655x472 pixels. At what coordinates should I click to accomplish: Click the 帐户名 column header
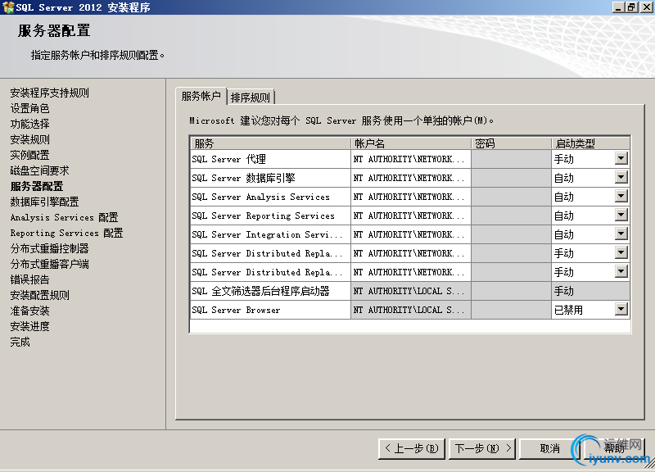pos(411,143)
